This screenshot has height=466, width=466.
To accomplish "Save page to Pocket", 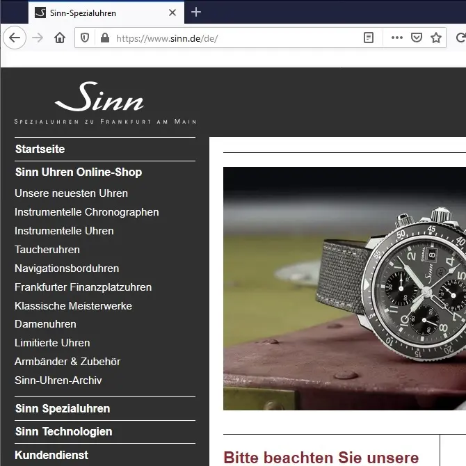I will 417,38.
